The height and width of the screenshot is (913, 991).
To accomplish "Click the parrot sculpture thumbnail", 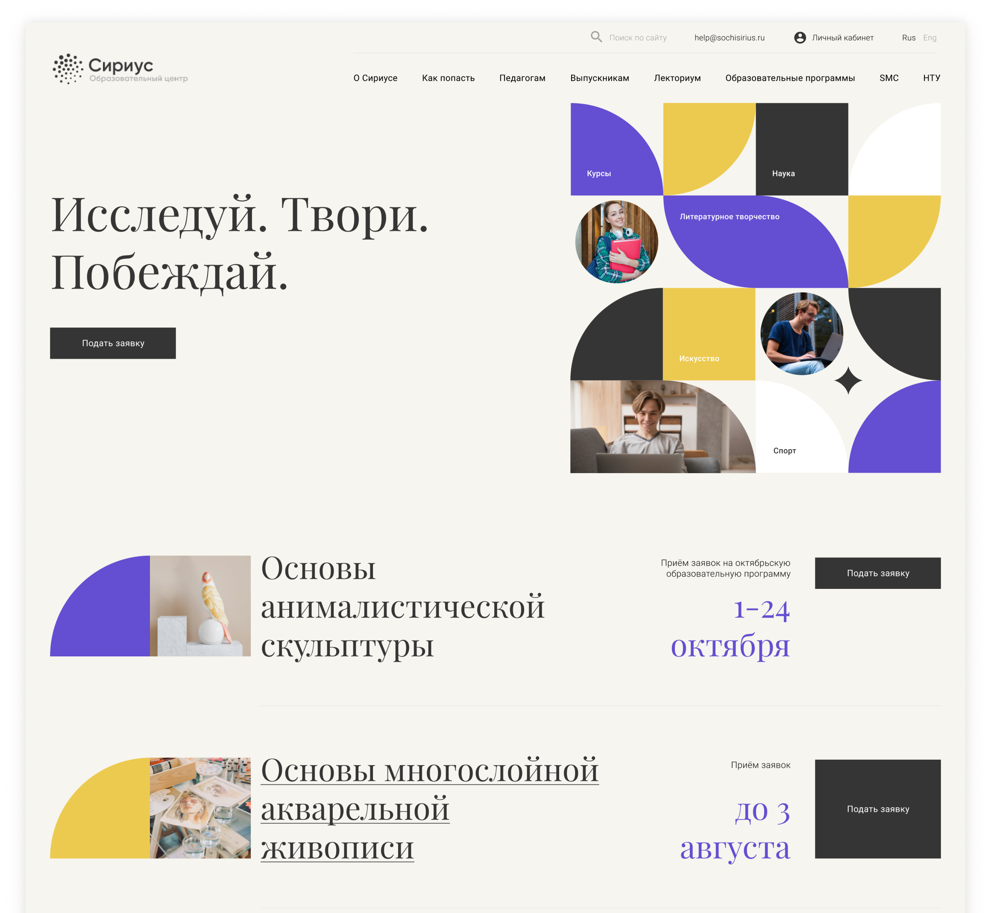I will click(199, 606).
